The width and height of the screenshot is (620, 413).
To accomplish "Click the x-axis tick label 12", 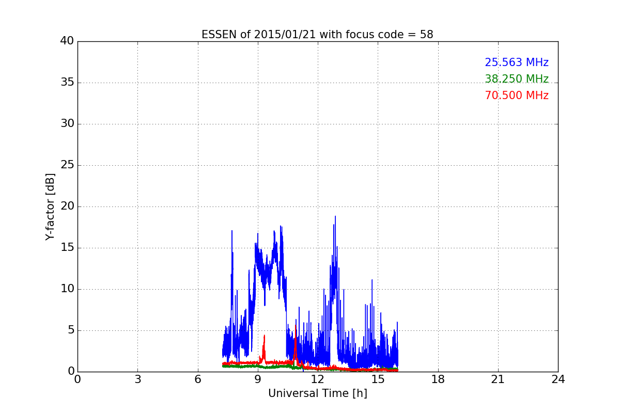I will (318, 379).
